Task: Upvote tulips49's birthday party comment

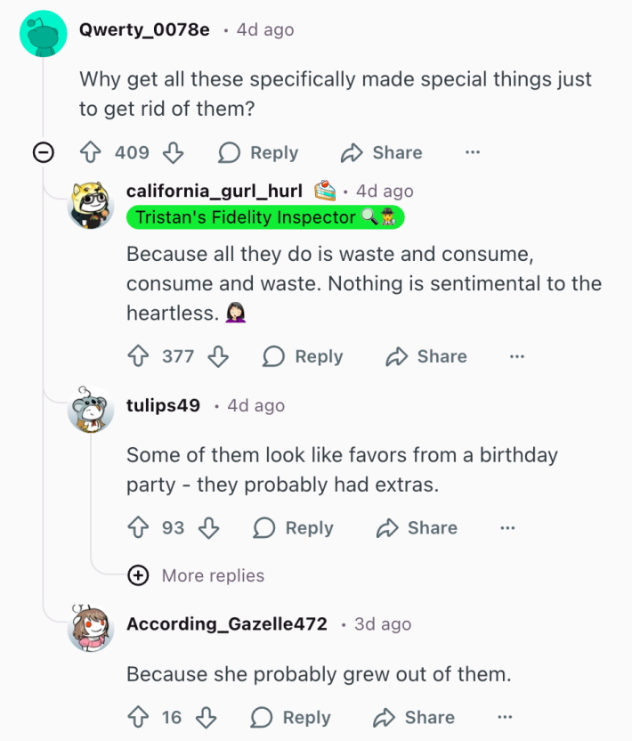Action: (138, 527)
